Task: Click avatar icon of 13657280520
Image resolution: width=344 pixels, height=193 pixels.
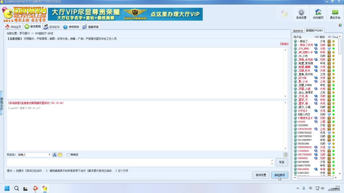Action: (295, 136)
